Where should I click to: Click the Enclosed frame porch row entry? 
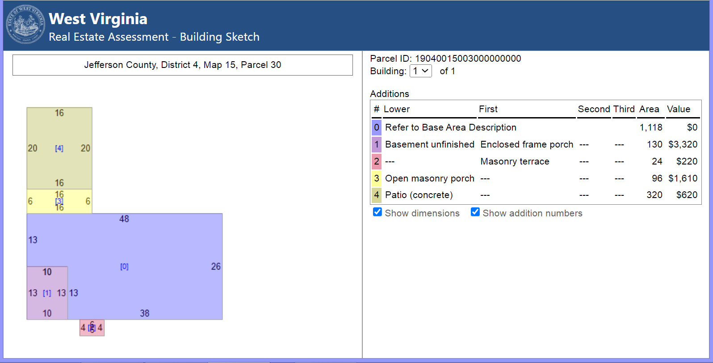[x=526, y=144]
